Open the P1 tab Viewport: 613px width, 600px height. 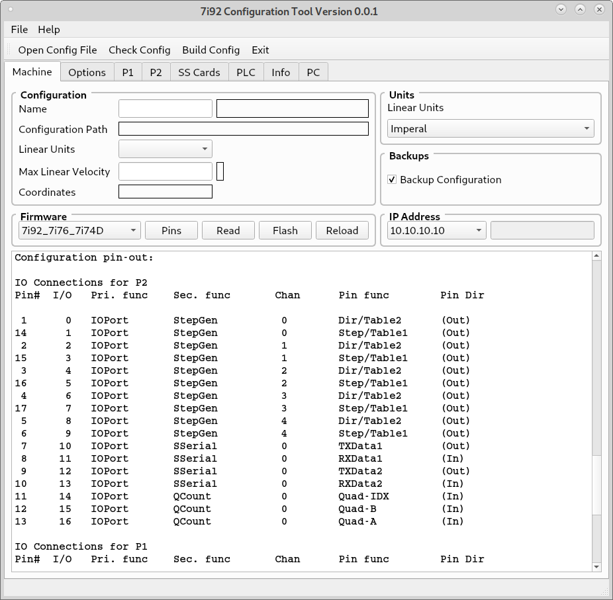point(128,72)
